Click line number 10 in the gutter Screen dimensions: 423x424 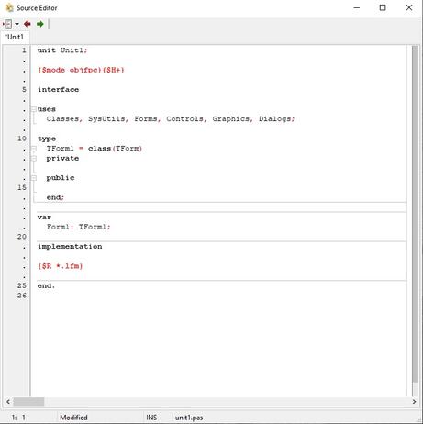[22, 139]
